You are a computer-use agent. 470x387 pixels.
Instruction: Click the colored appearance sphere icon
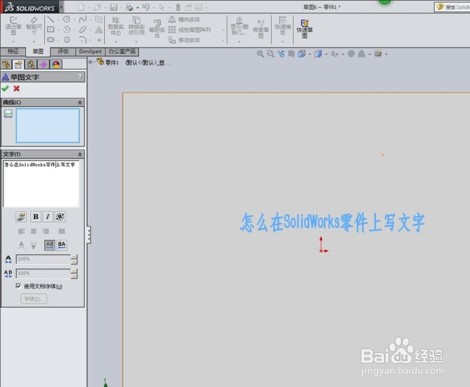55,64
